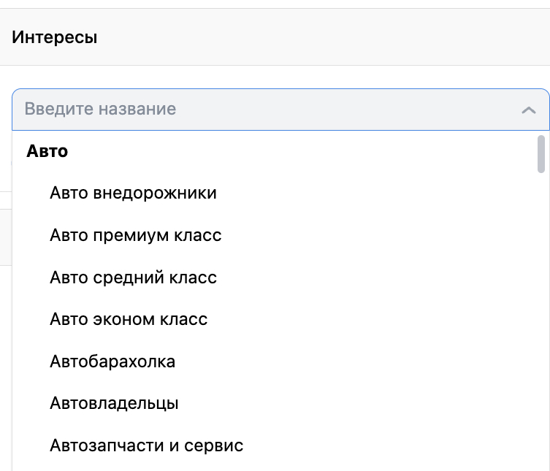
Task: Choose the auto parts and service interest
Action: click(146, 445)
